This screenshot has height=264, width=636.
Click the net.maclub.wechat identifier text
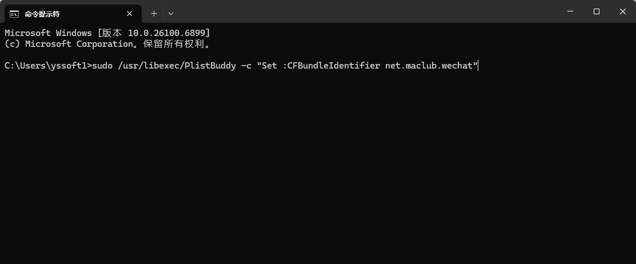point(429,66)
